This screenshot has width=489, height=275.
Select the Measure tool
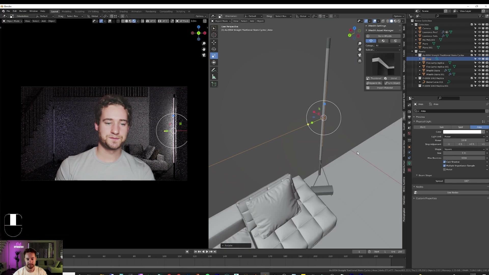(x=214, y=77)
